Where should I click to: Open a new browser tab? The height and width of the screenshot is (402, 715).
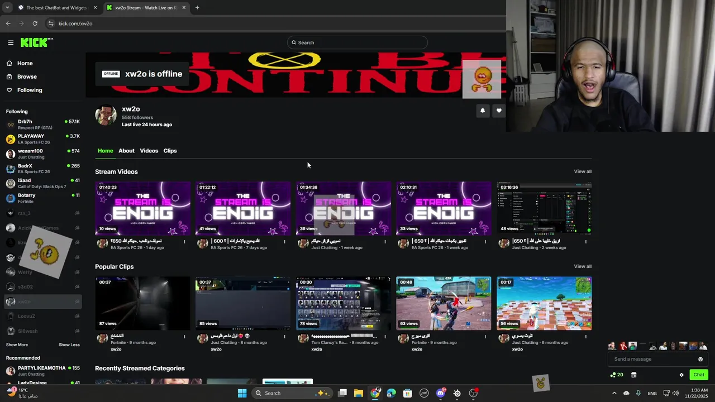(x=197, y=8)
